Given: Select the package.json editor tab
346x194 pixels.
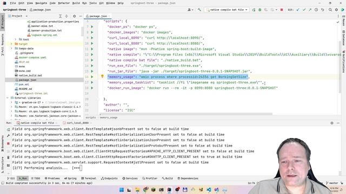Looking at the screenshot, I should tap(98, 16).
